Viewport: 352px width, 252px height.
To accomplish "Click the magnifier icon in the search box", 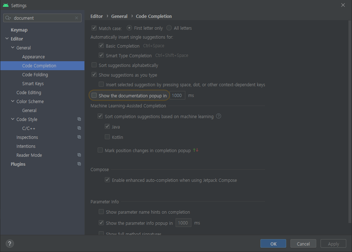I will pos(7,18).
